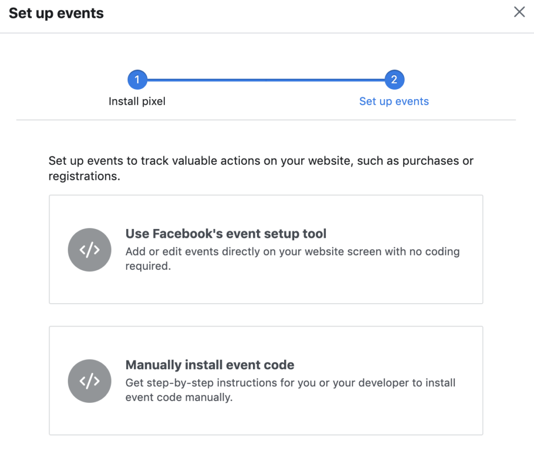Click the circled number 2 step indicator

tap(394, 79)
